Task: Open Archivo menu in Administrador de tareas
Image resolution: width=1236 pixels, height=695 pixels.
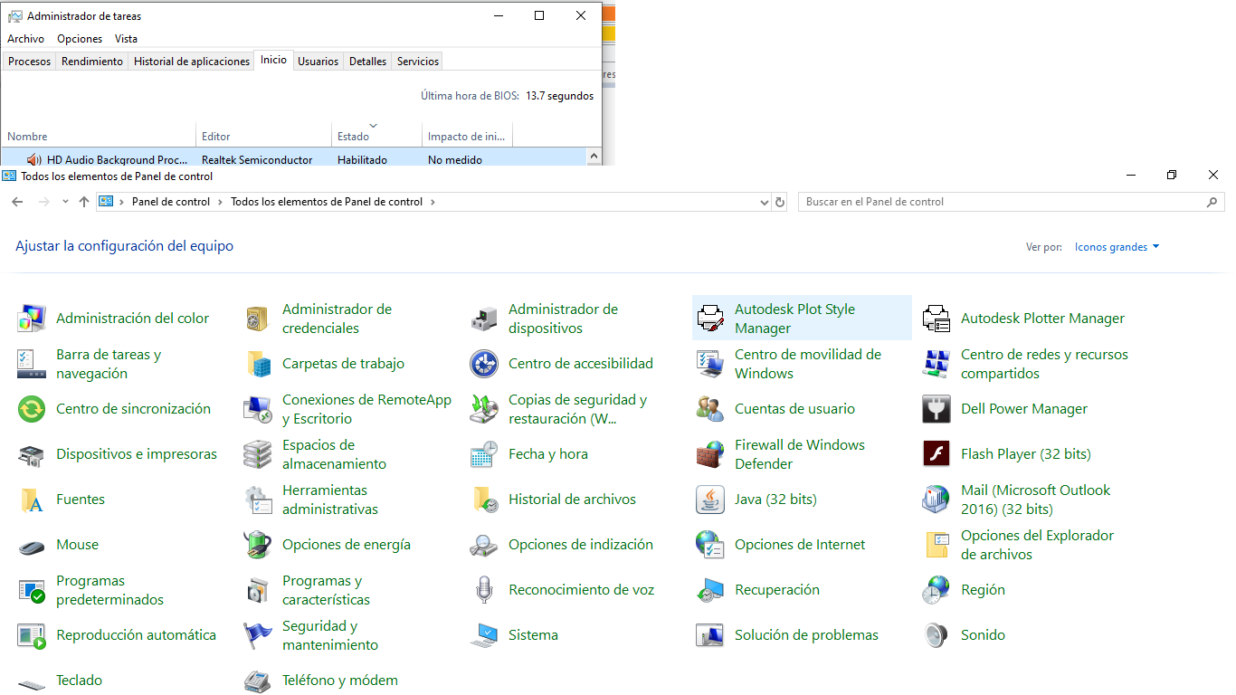Action: [25, 39]
